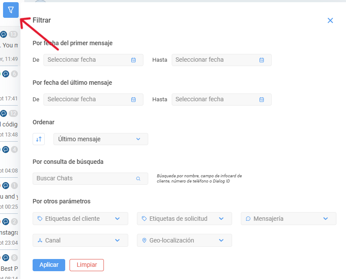
Task: Expand the Mensajería dropdown
Action: [289, 219]
